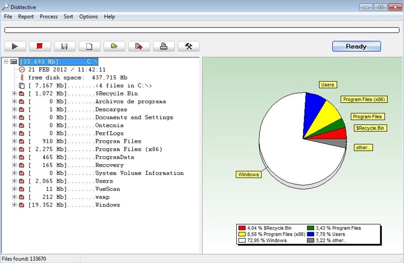Select the wamp folder in tree
This screenshot has width=404, height=263.
(x=102, y=197)
